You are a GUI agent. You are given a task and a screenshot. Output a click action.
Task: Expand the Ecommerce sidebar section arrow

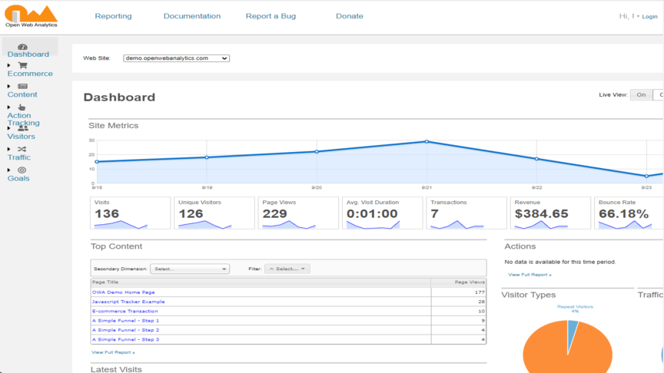coord(9,65)
